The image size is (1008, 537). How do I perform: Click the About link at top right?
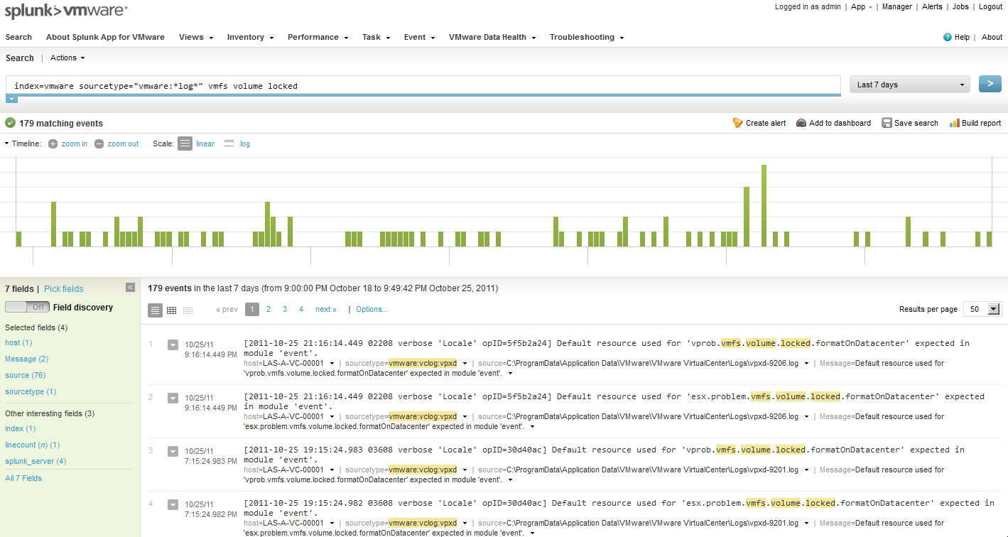992,37
